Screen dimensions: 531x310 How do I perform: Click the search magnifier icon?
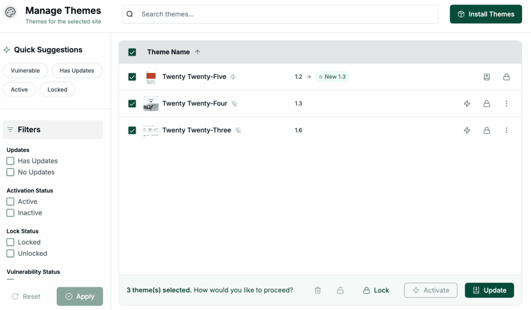(x=130, y=14)
